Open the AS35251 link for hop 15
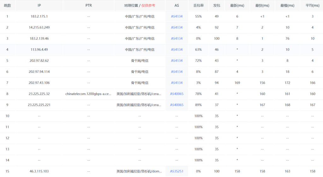323x177 pixels. pyautogui.click(x=177, y=171)
